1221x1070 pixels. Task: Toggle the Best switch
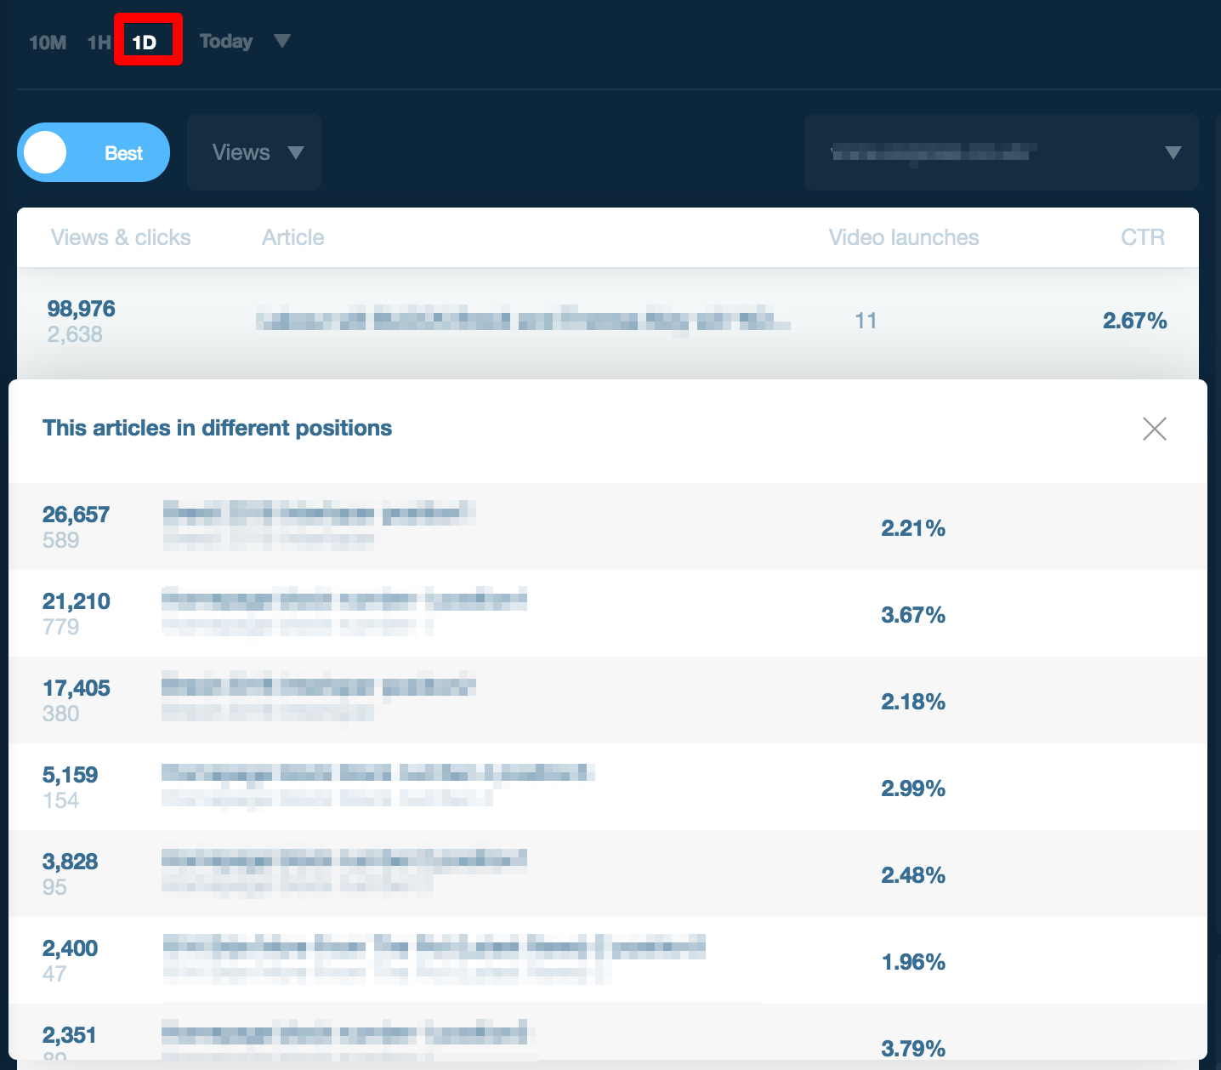[94, 152]
